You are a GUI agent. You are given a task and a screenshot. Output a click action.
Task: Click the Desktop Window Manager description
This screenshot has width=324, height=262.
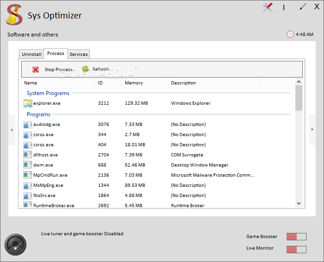(200, 165)
